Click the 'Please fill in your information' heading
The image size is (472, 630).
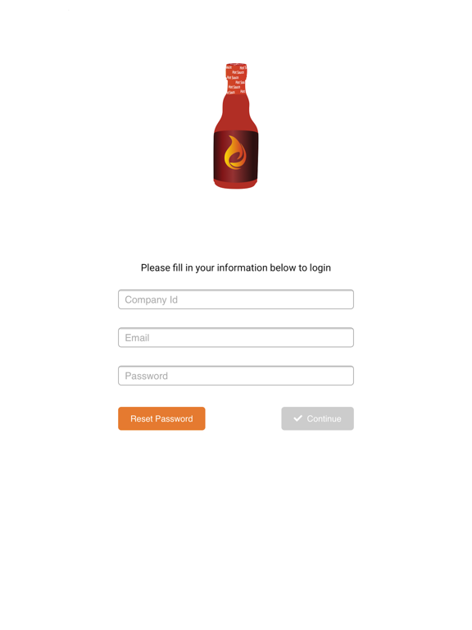pyautogui.click(x=236, y=268)
